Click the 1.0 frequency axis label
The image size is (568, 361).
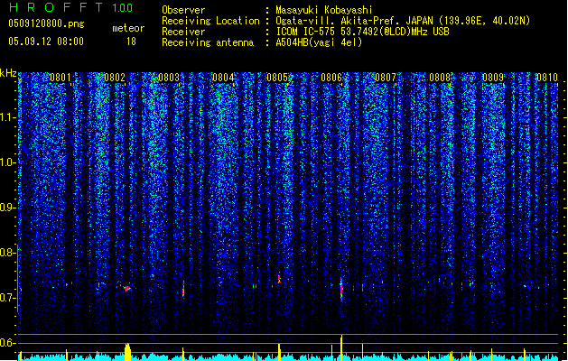[8, 162]
